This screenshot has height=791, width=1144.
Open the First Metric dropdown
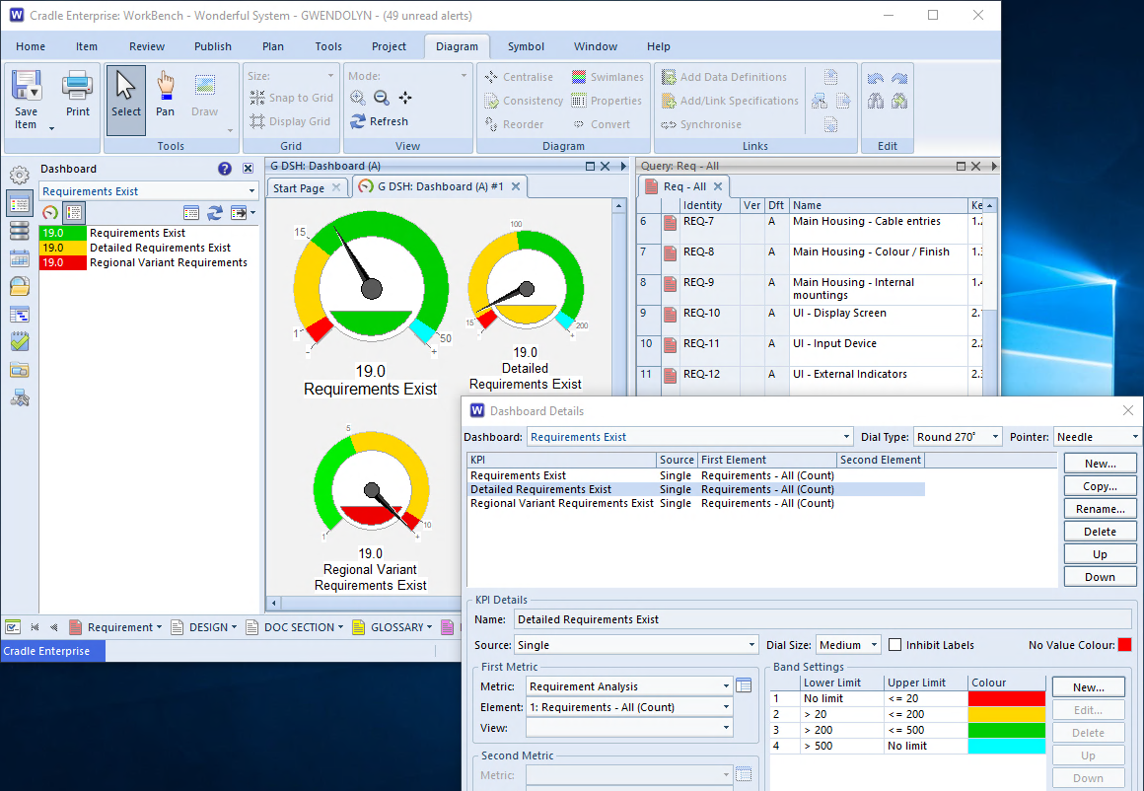(x=726, y=685)
